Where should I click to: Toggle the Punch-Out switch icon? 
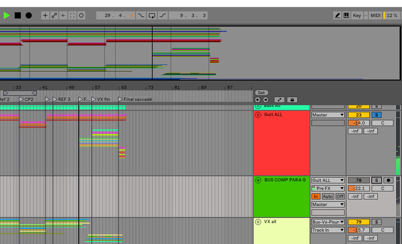163,15
